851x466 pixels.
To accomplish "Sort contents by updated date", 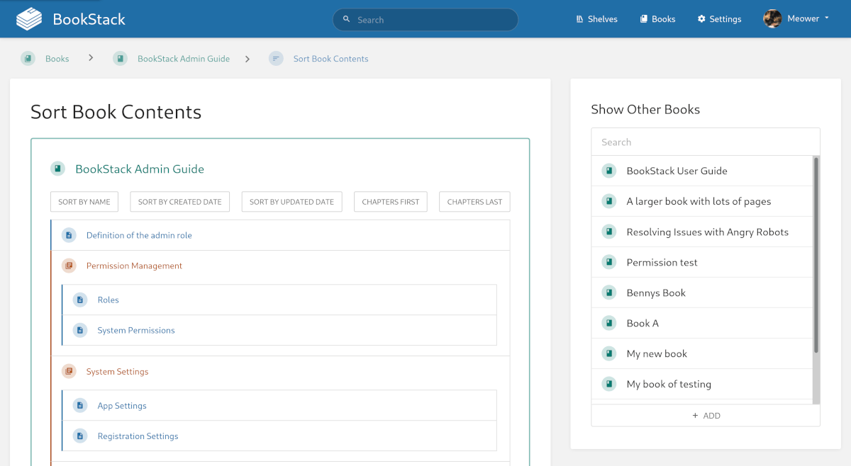I will point(291,202).
